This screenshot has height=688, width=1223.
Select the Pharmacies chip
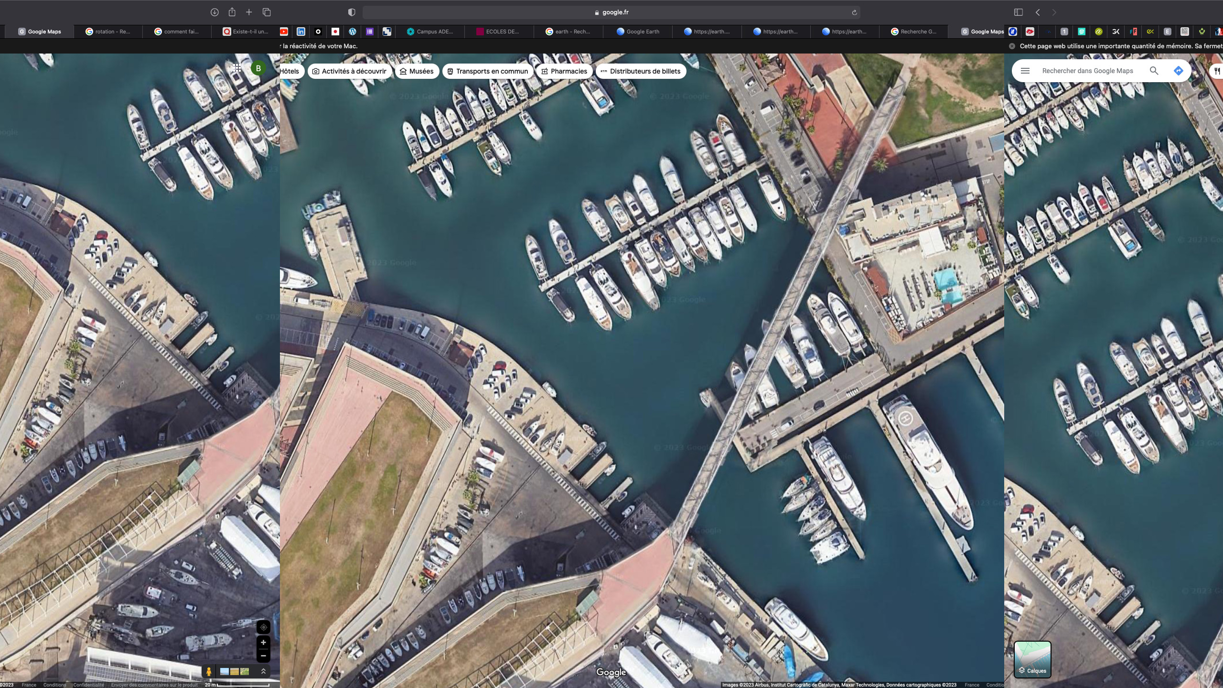point(564,71)
